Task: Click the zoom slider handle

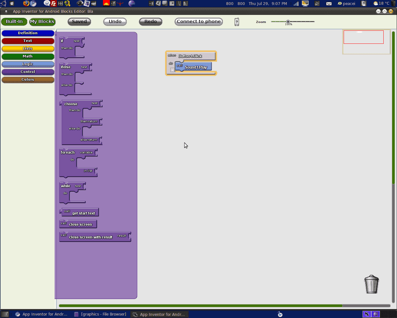Action: point(288,21)
